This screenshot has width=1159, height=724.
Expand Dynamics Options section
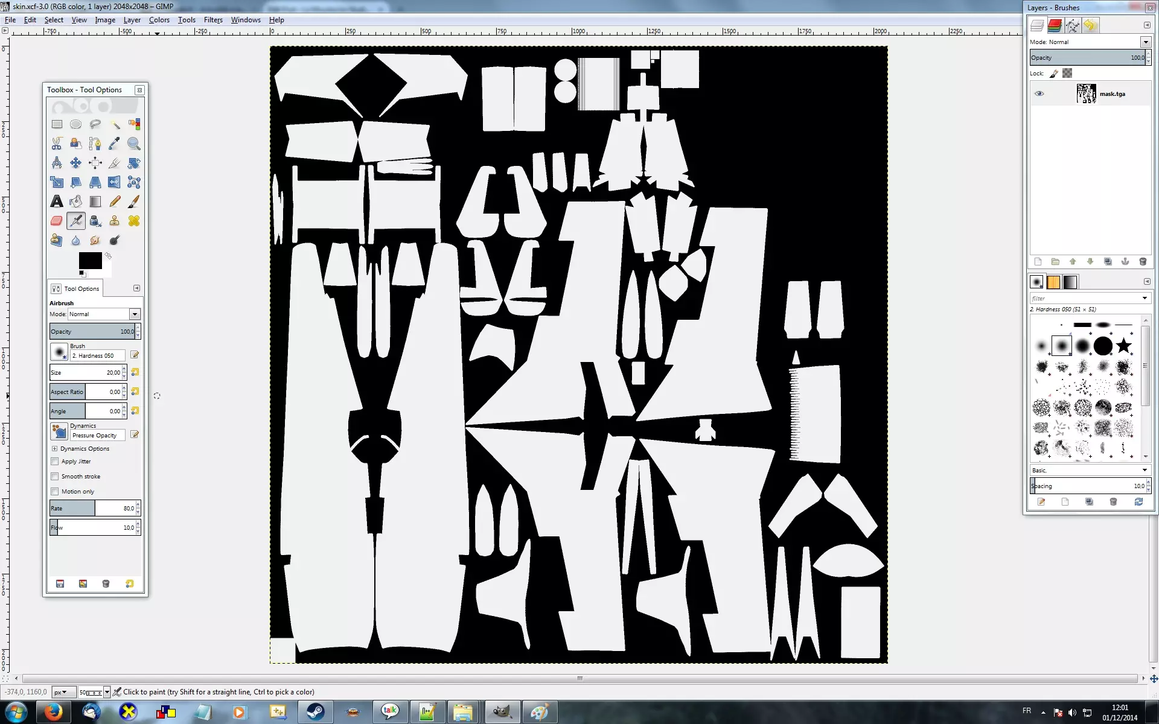tap(54, 449)
